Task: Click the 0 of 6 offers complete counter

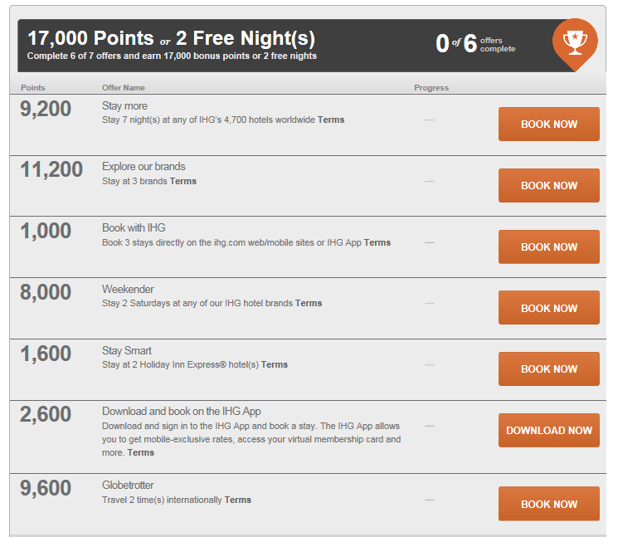Action: pyautogui.click(x=475, y=43)
